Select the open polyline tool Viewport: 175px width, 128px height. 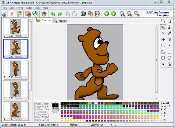(163, 46)
